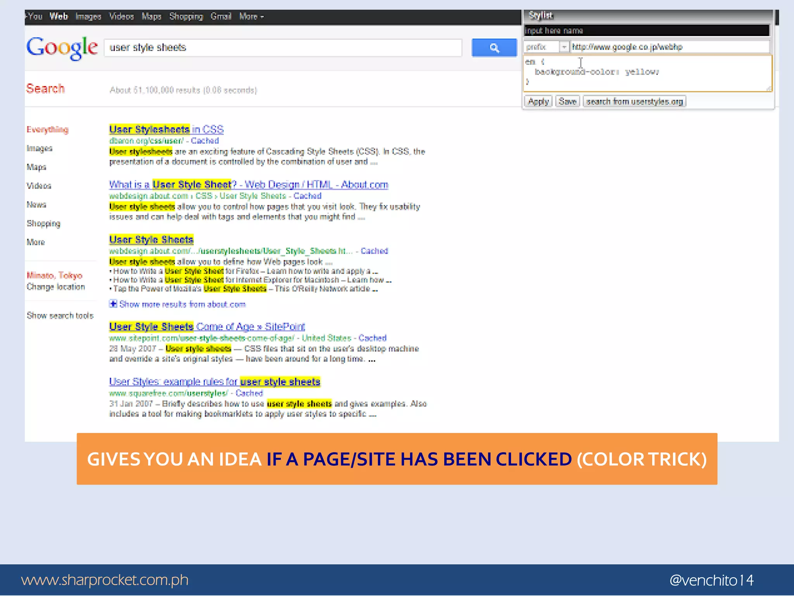The height and width of the screenshot is (596, 794).
Task: Focus the 'input here name' field
Action: [x=646, y=30]
